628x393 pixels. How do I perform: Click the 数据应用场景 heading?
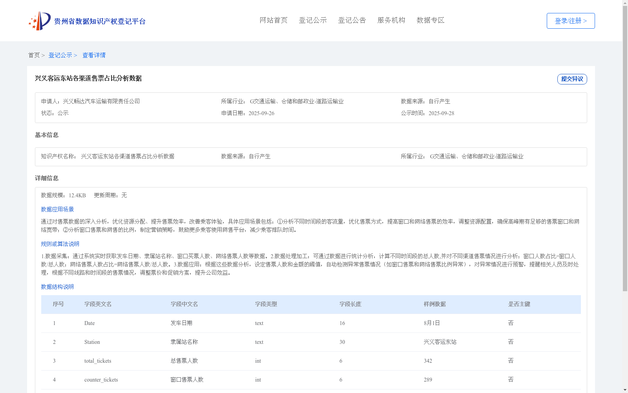click(x=57, y=209)
